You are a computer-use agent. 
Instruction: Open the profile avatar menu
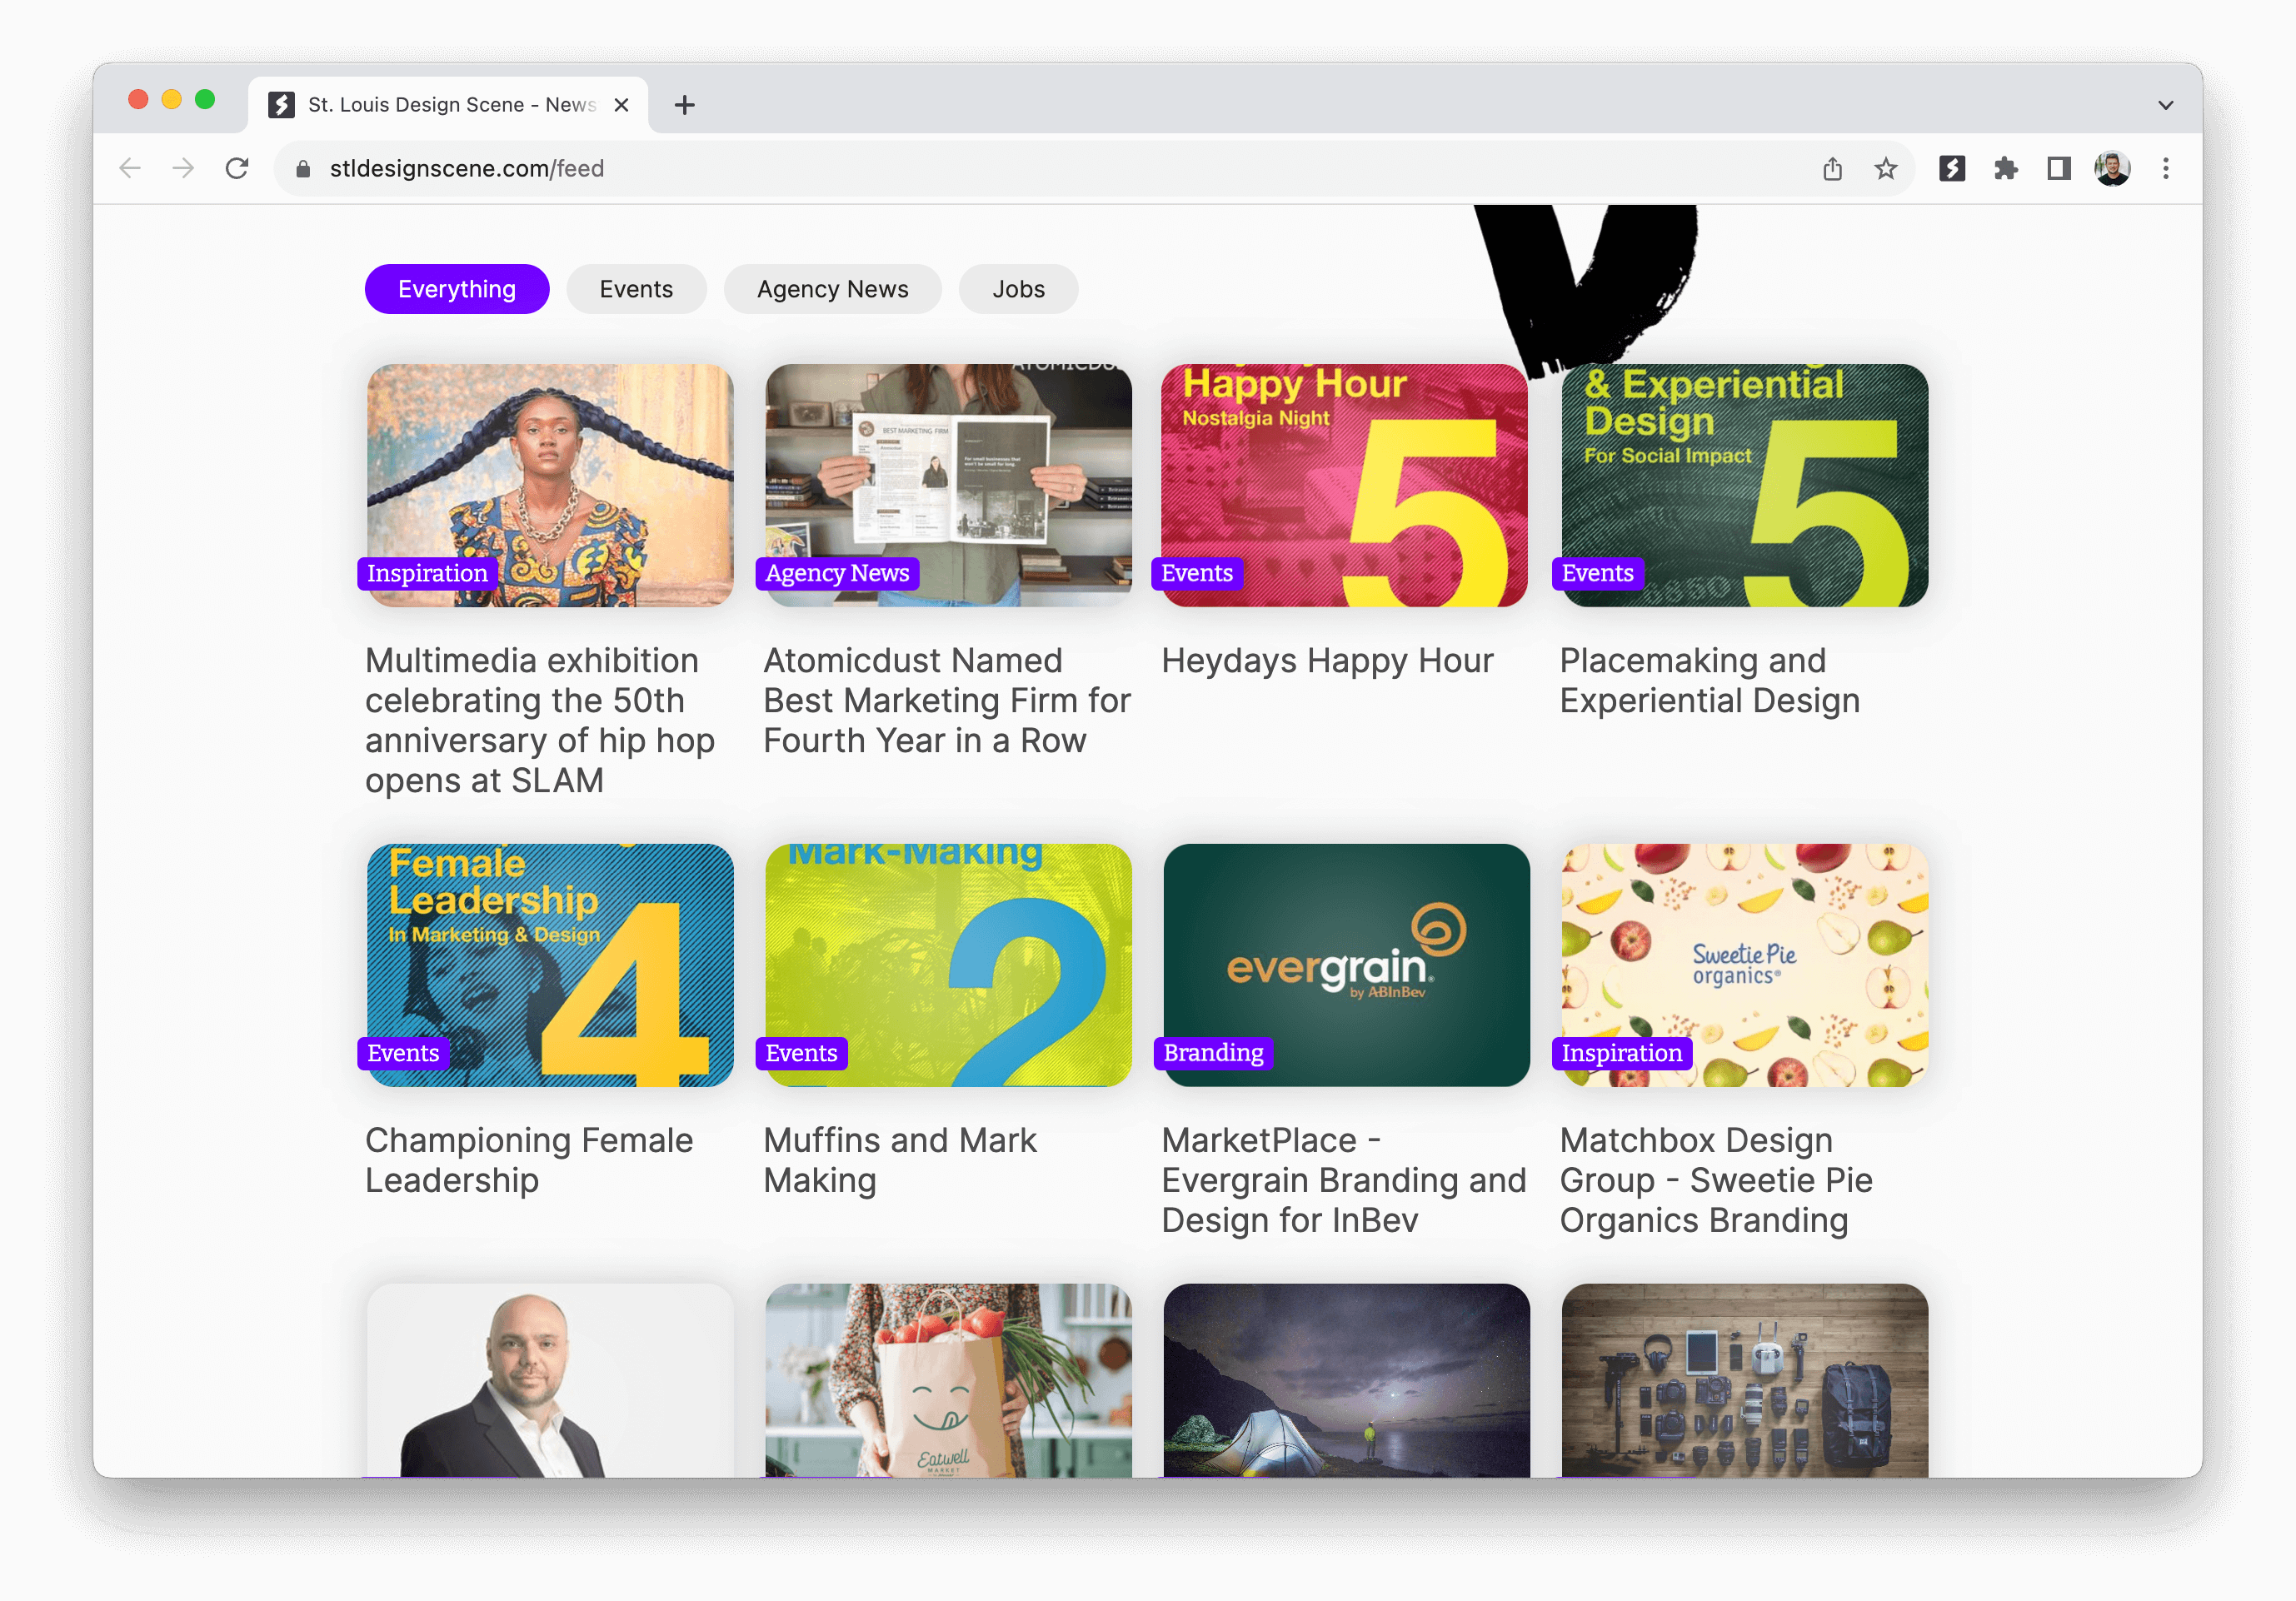point(2112,168)
